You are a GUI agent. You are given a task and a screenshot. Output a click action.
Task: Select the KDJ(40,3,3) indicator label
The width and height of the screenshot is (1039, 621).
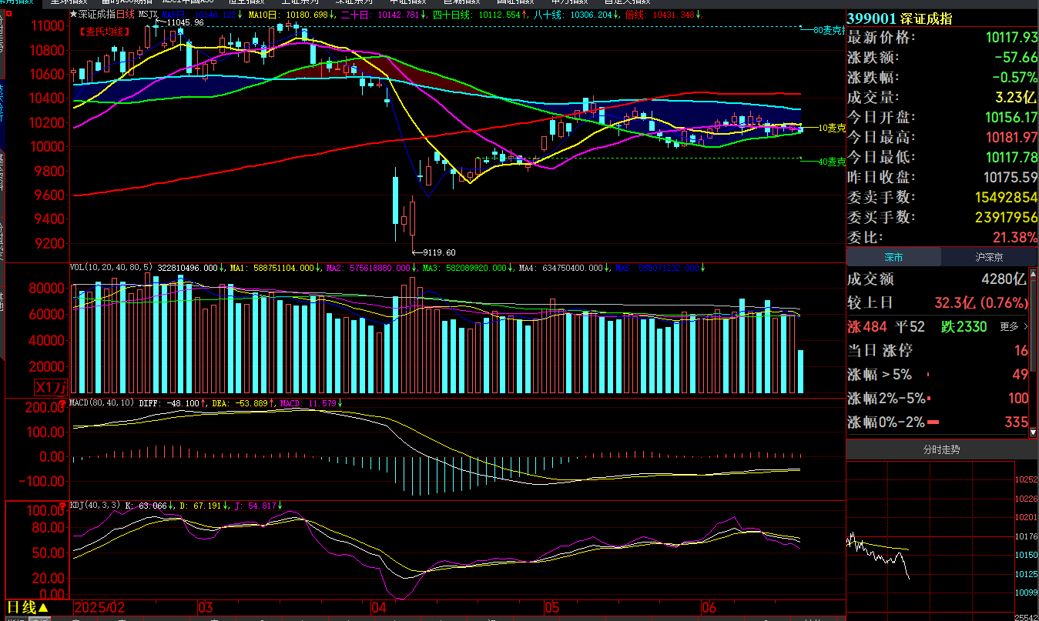[x=93, y=506]
